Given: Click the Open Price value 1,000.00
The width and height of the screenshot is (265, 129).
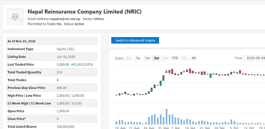Looking at the screenshot, I should 63,111.
